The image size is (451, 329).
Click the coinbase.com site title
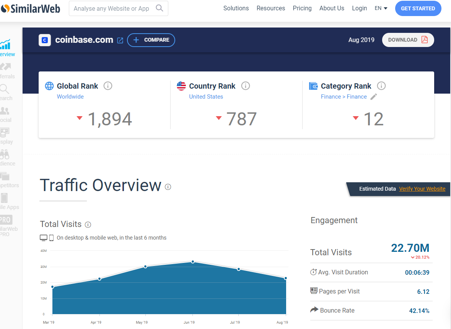pyautogui.click(x=84, y=40)
